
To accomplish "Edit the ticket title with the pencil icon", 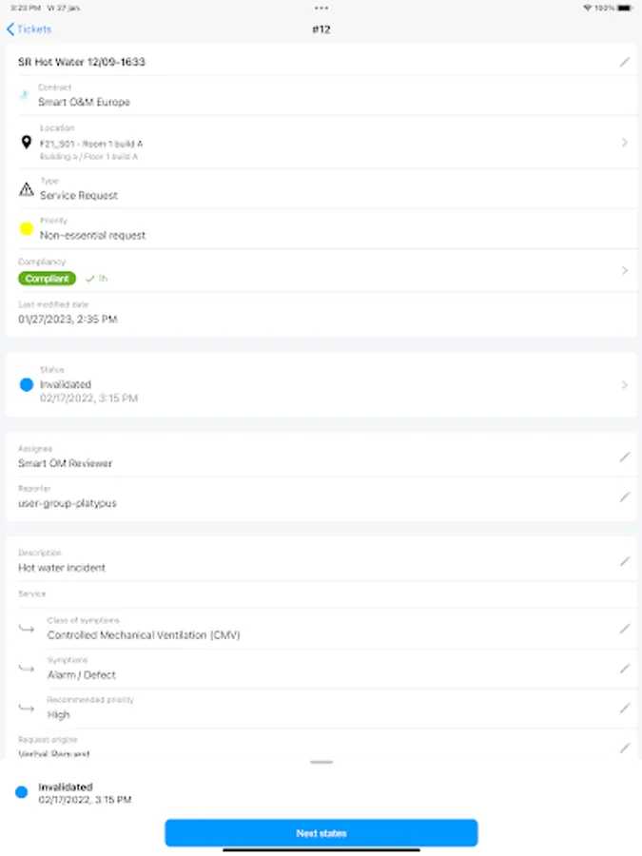I will (x=625, y=62).
